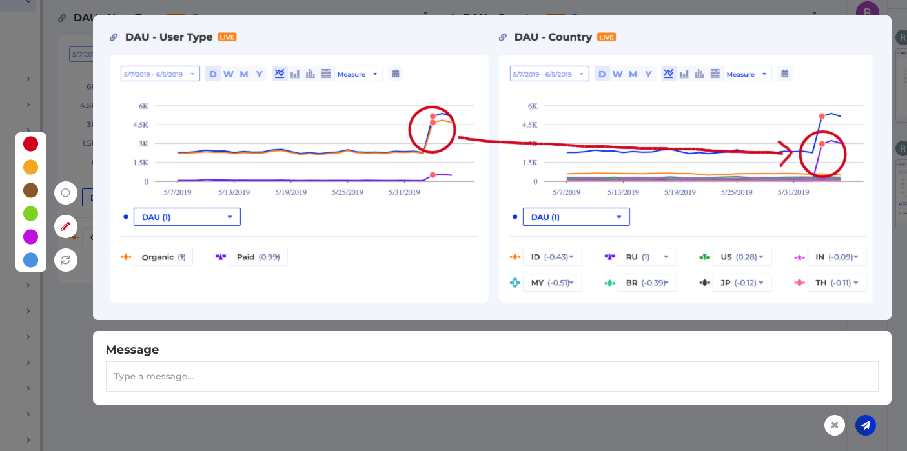Click the DAU - User Type chart title
The width and height of the screenshot is (907, 451).
coord(168,37)
